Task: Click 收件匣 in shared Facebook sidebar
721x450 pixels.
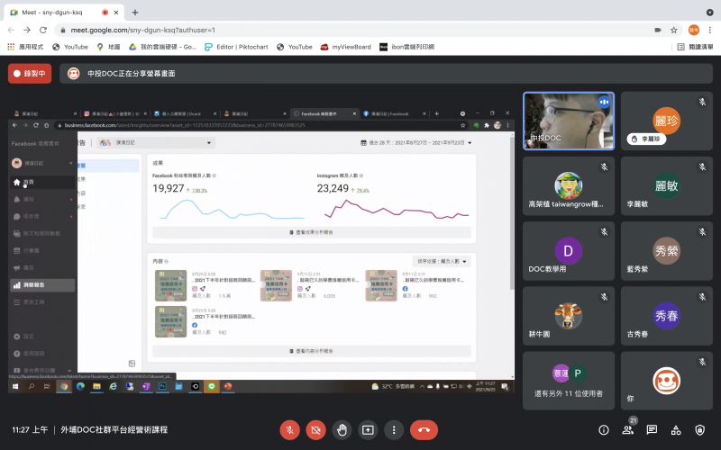Action: click(x=41, y=216)
